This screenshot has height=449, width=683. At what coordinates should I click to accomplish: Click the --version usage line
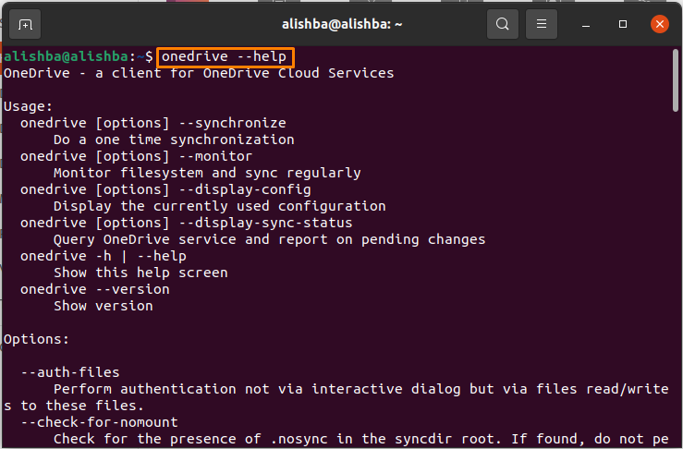[95, 289]
